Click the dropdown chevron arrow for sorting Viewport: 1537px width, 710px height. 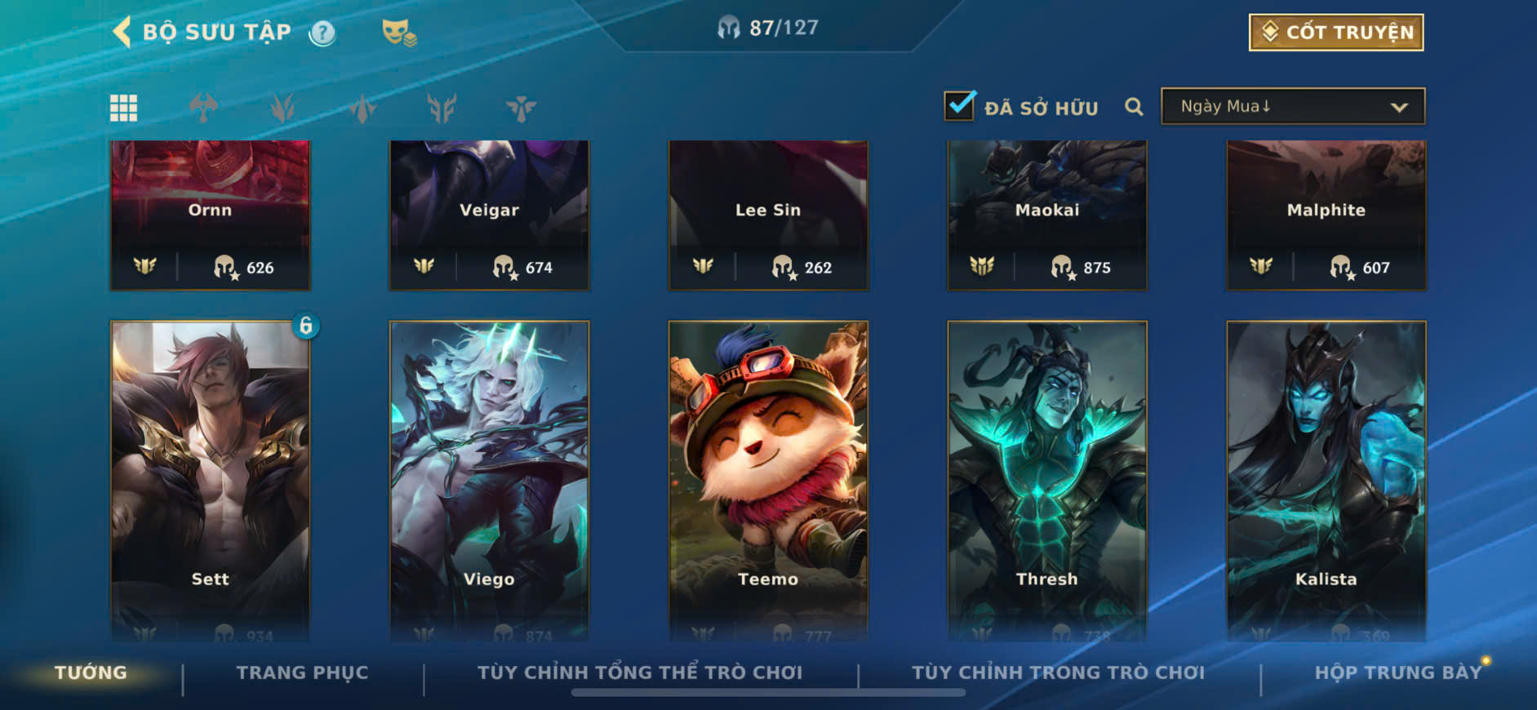pyautogui.click(x=1399, y=108)
